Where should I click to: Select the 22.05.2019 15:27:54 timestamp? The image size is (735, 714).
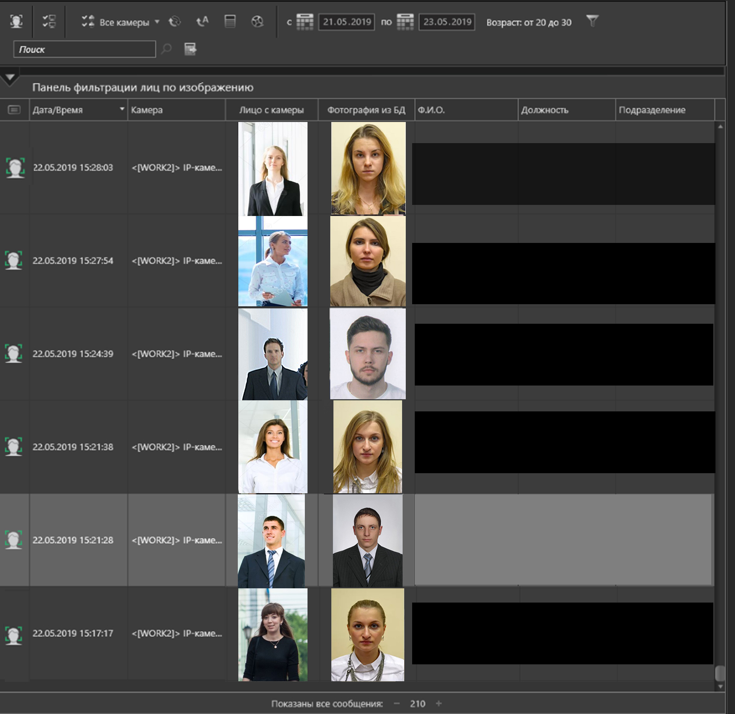[73, 260]
